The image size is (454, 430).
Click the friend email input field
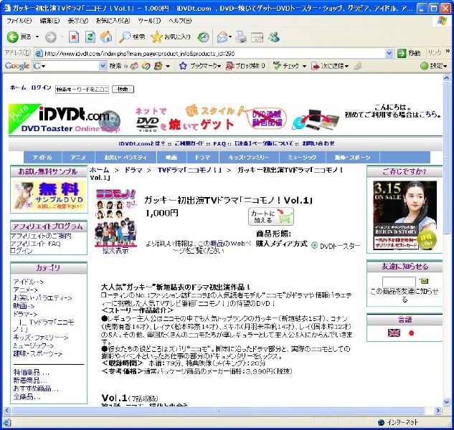[x=399, y=282]
